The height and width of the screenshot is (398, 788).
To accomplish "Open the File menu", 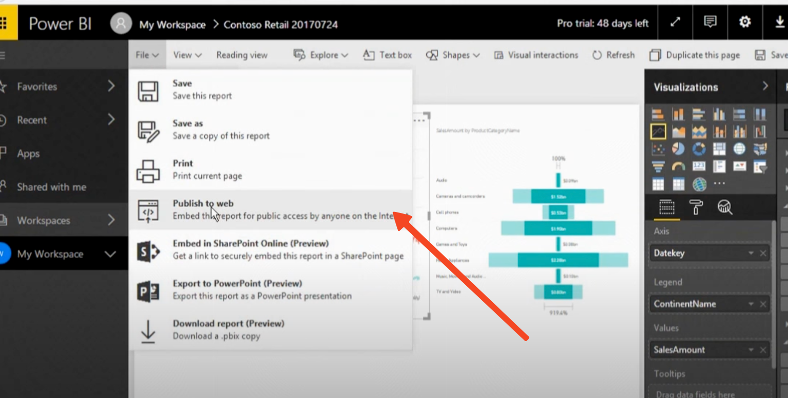I will pos(147,55).
